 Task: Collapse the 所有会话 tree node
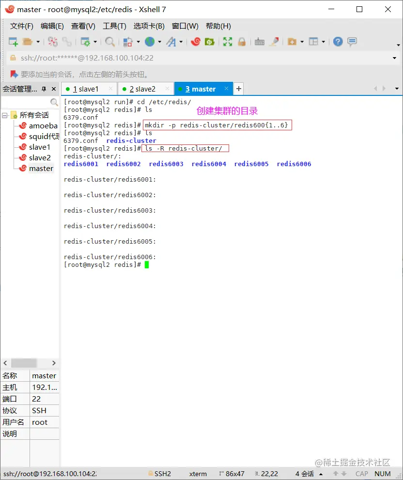click(x=5, y=115)
